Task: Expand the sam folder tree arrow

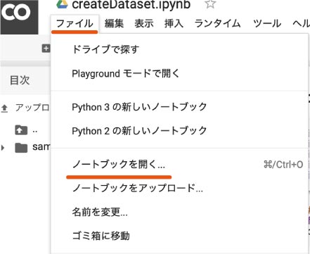Action: tap(3, 148)
